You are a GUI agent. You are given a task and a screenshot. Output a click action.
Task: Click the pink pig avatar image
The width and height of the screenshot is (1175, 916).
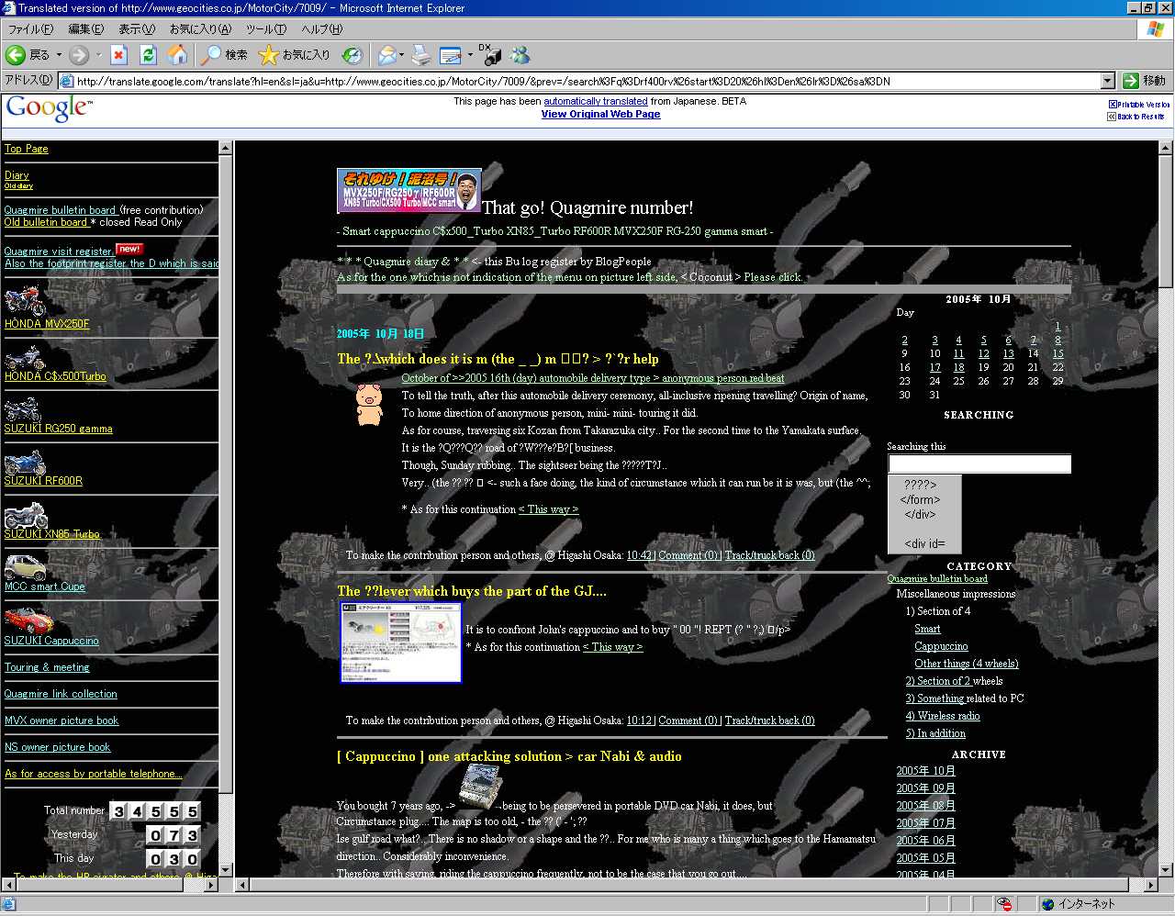pyautogui.click(x=369, y=405)
